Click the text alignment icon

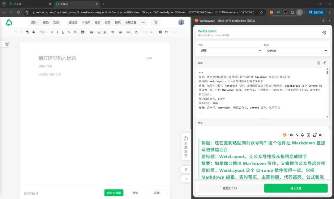(91, 32)
